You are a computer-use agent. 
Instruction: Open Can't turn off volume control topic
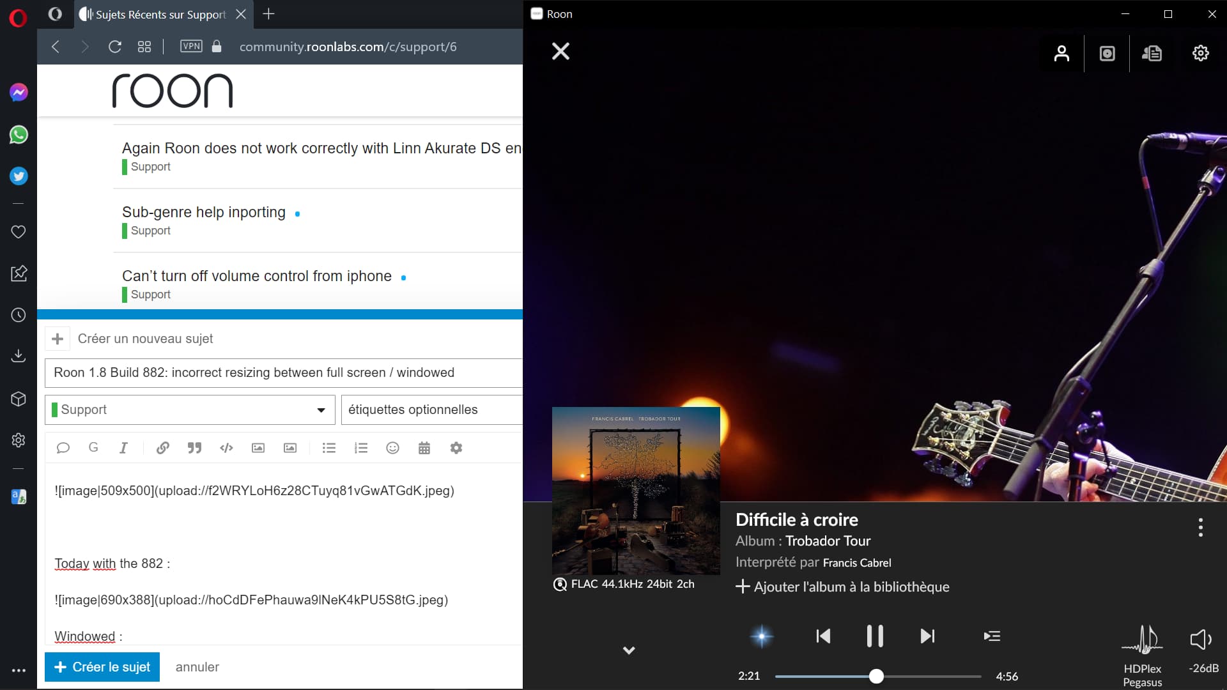[257, 276]
